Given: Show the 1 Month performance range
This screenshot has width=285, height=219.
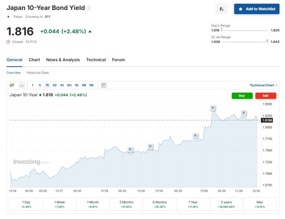Looking at the screenshot, I should (93, 204).
